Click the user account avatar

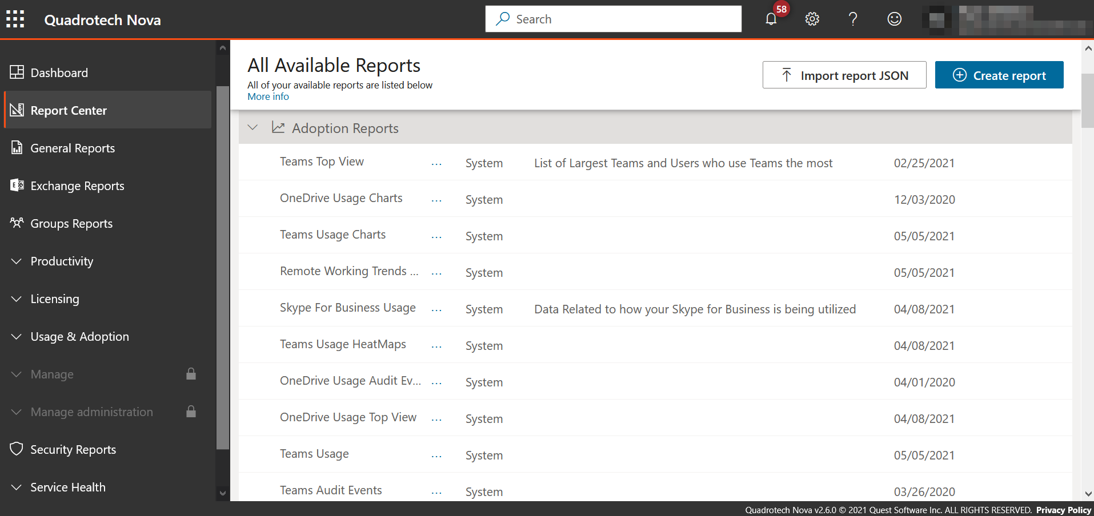937,20
